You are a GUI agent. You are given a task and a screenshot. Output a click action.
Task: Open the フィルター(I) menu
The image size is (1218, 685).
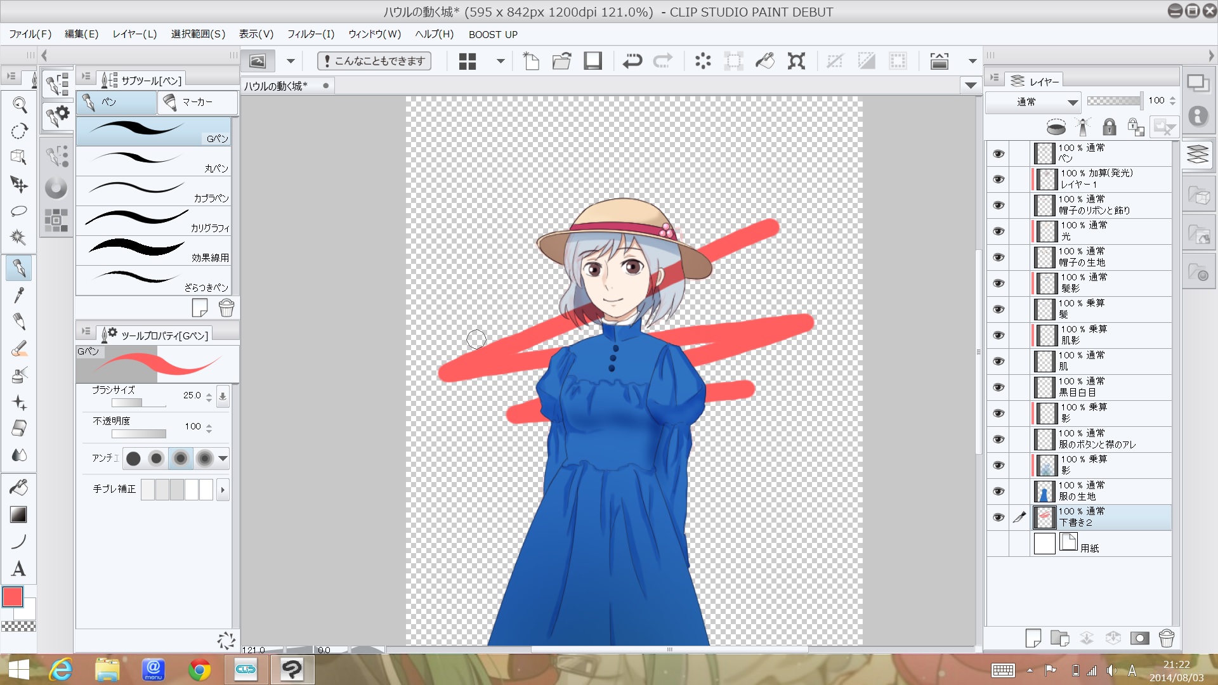[310, 34]
